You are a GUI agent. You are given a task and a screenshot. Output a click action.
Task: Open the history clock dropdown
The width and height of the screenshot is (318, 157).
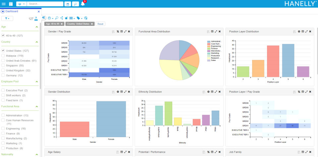(x=50, y=18)
